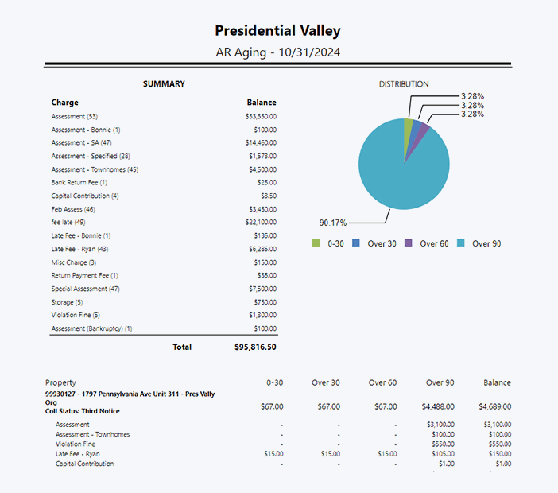Select the fee late (49) charge row
558x493 pixels.
click(68, 222)
